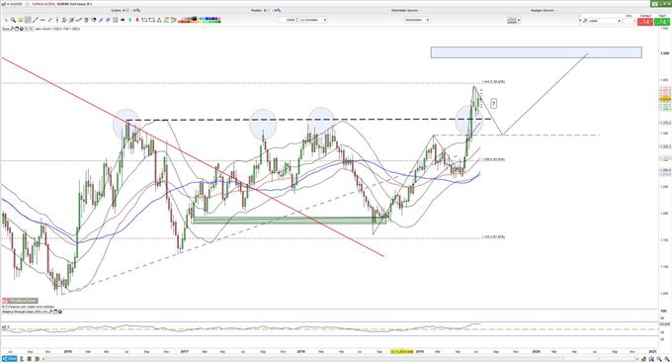This screenshot has height=363, width=672.
Task: Toggle the highlighted cursor mode button
Action: 28,20
